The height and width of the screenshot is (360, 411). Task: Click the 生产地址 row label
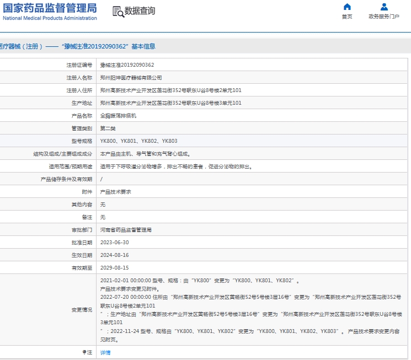click(x=82, y=103)
